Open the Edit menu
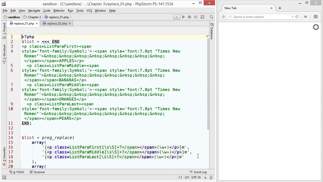 pyautogui.click(x=13, y=11)
